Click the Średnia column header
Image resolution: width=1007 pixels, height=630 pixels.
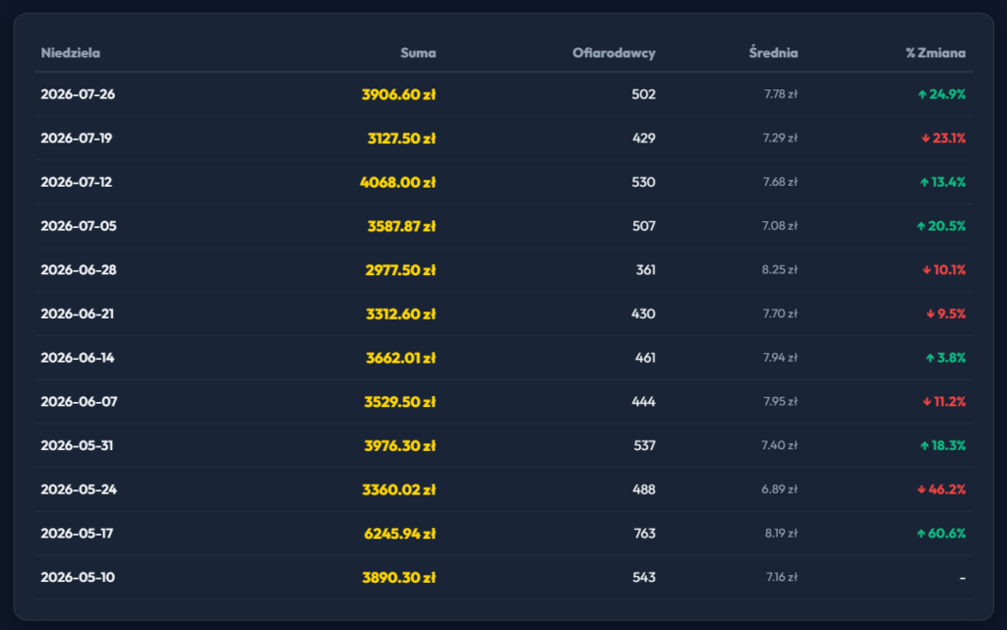773,52
